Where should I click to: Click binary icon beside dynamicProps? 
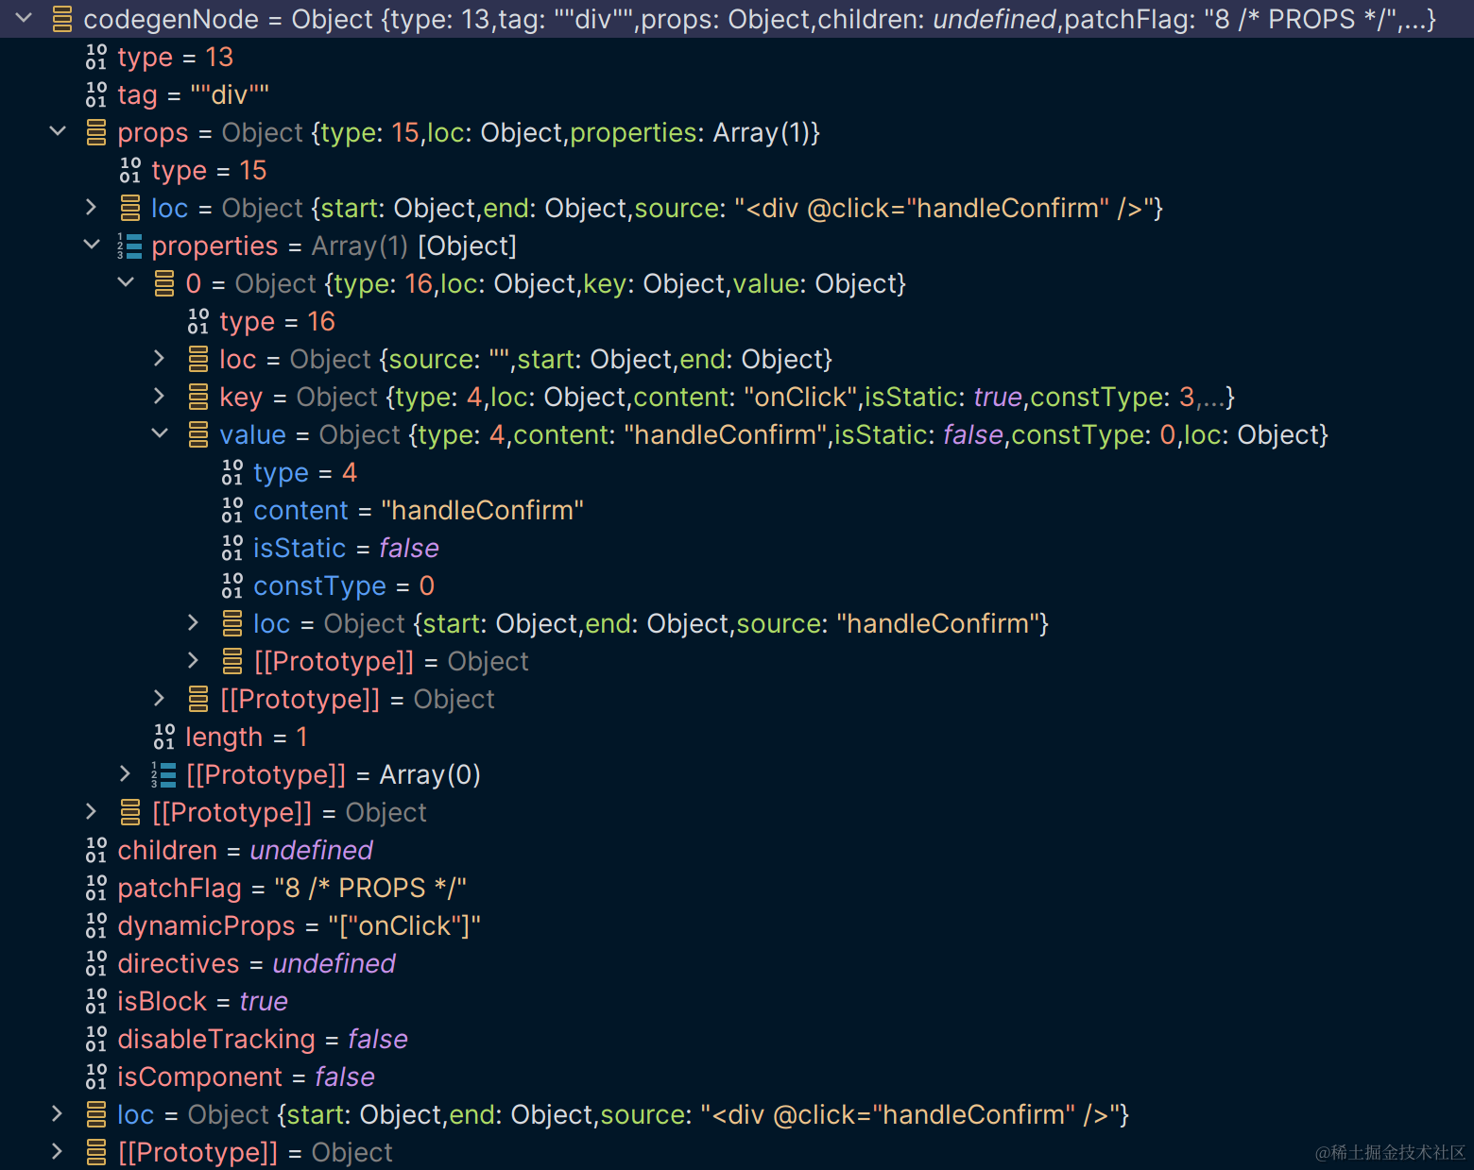[x=96, y=925]
